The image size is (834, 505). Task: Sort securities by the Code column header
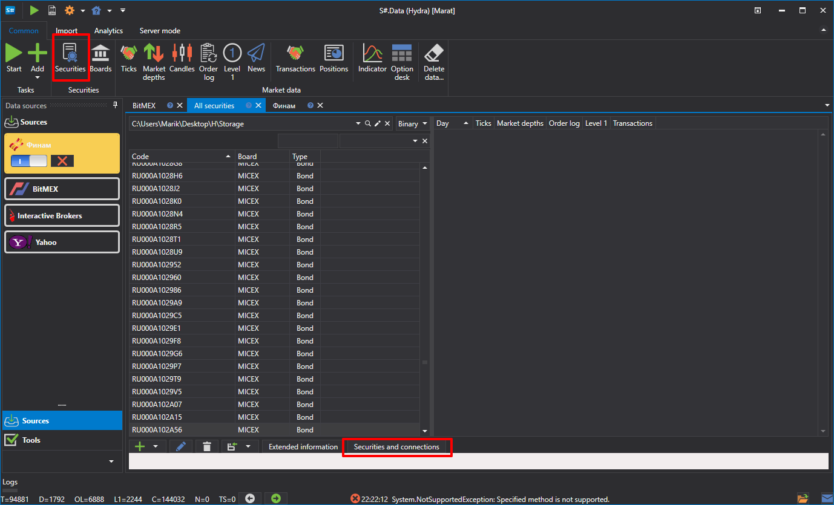tap(182, 156)
